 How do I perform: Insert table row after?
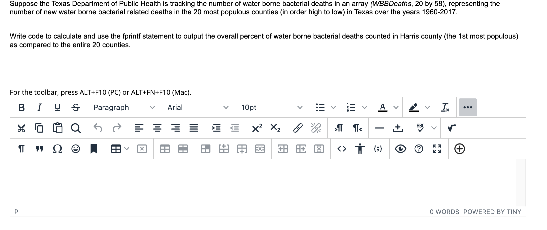point(242,149)
